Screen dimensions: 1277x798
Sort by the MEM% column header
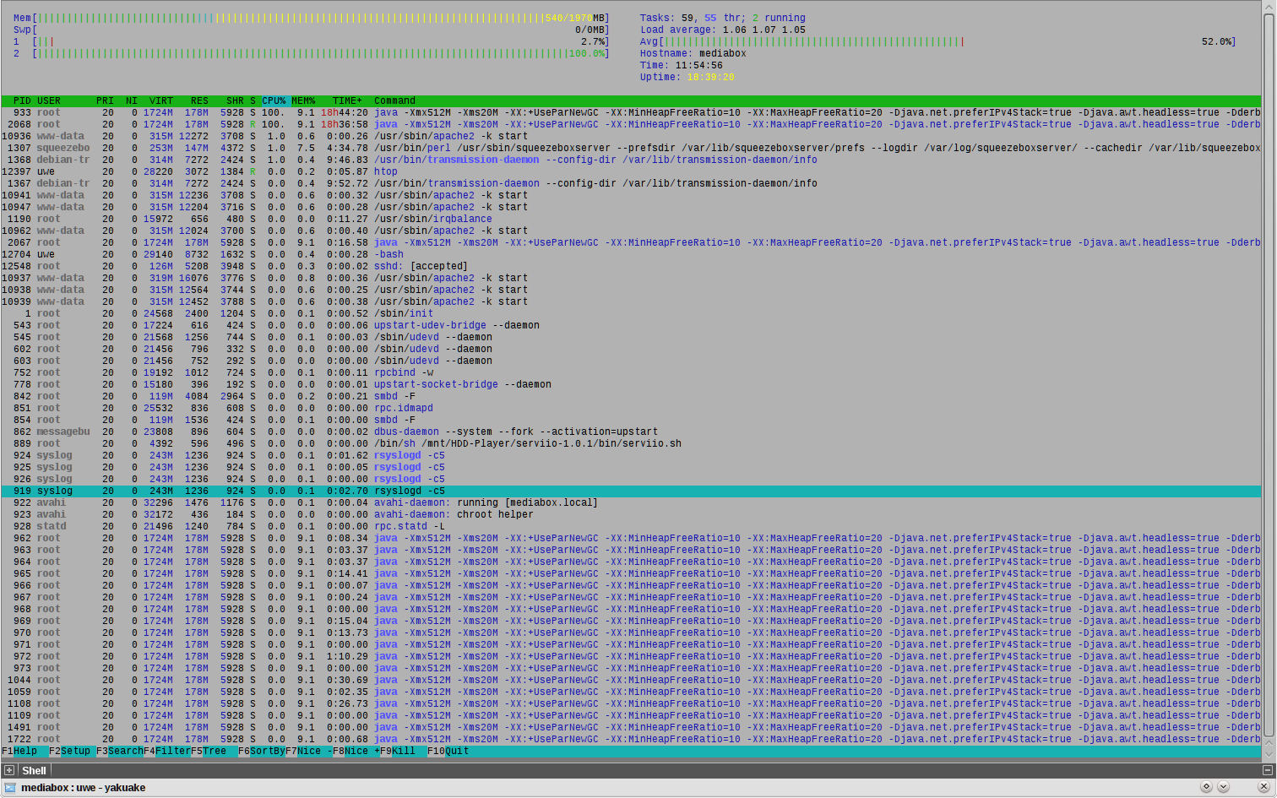click(303, 100)
